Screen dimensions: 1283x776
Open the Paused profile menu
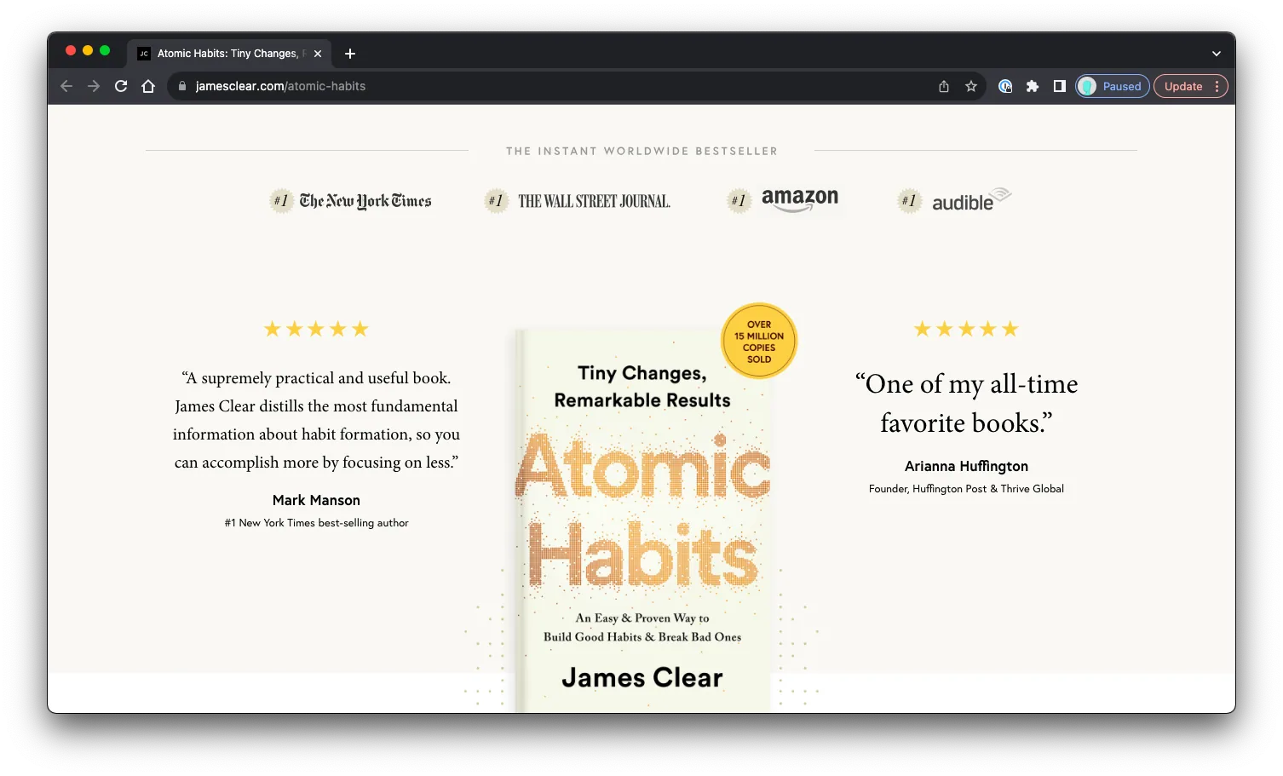pos(1113,86)
